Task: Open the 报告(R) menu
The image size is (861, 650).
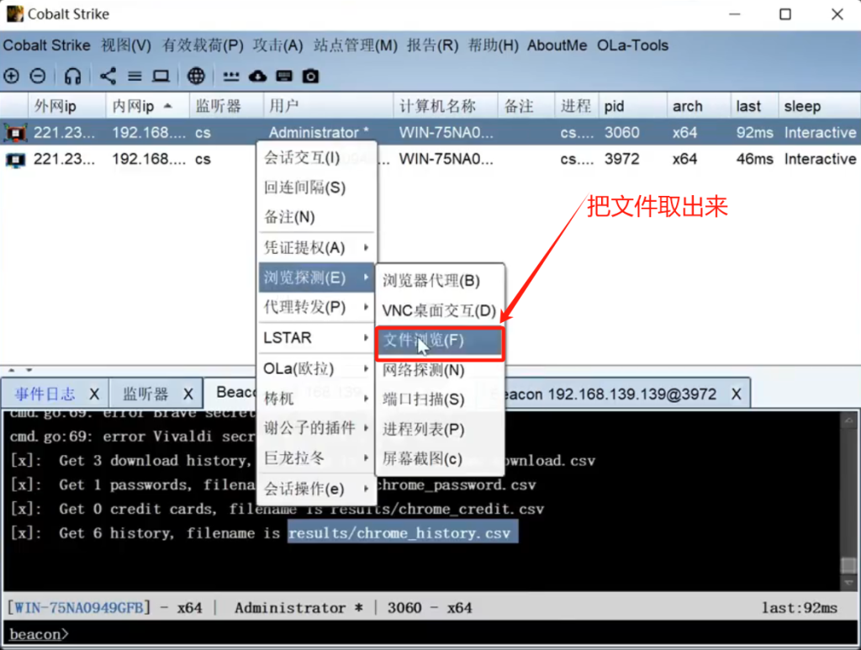Action: click(x=433, y=45)
